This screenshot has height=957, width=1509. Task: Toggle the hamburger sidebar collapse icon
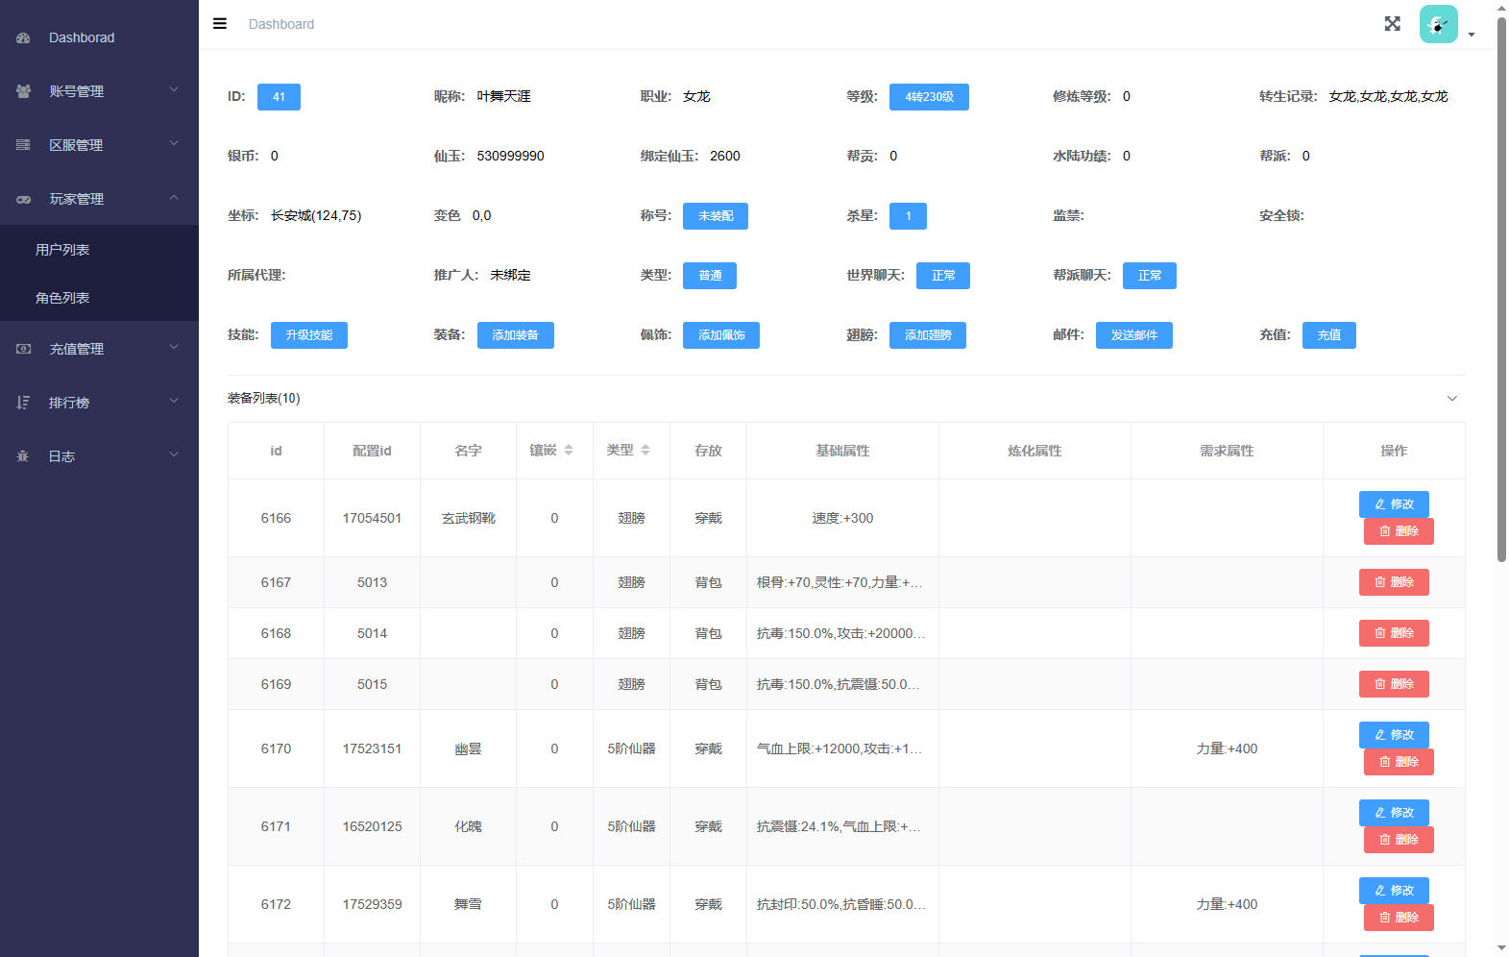pyautogui.click(x=220, y=24)
